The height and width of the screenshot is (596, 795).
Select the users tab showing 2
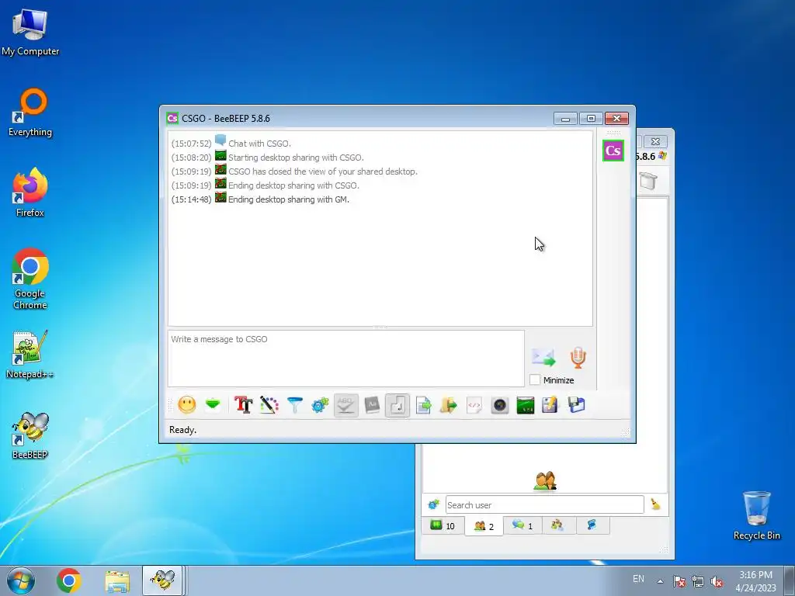(484, 526)
